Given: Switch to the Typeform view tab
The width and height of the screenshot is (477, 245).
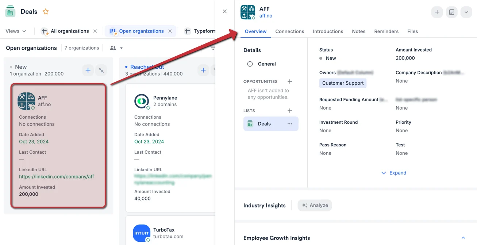Looking at the screenshot, I should coord(200,31).
